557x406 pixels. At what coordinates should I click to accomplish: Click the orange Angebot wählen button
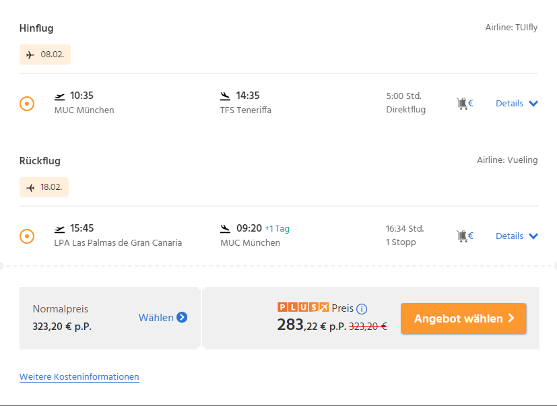tap(463, 318)
